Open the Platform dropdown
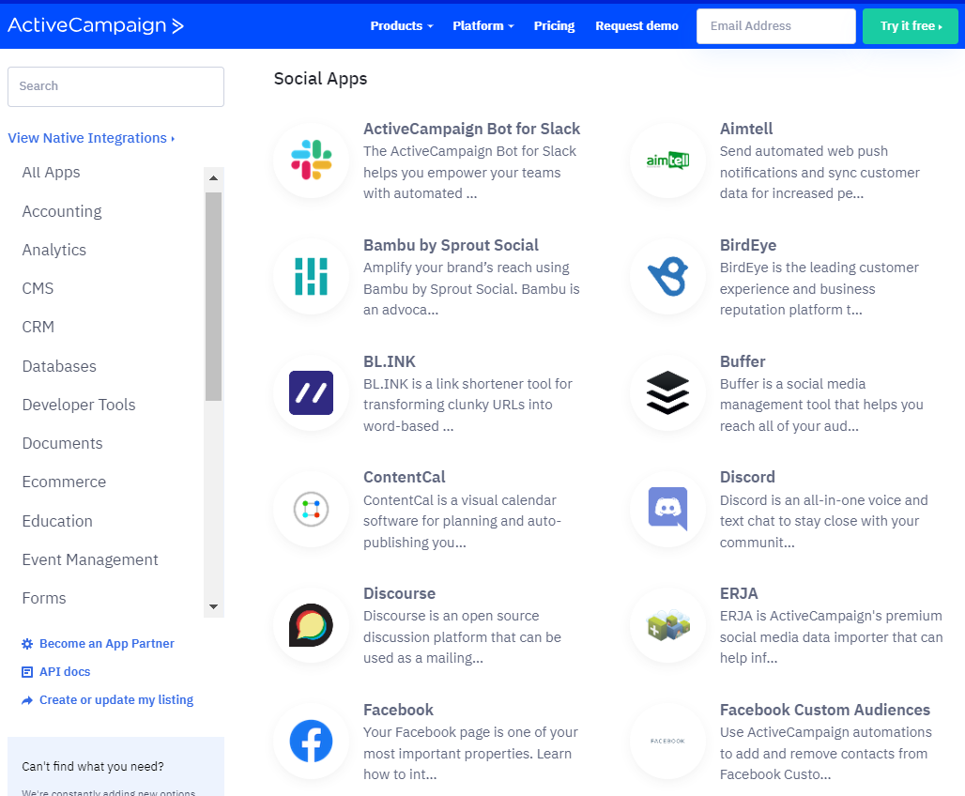 482,25
